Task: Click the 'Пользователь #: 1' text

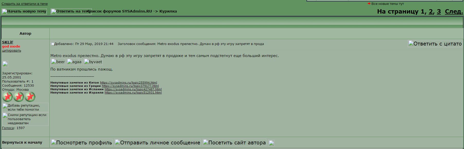Action: [x=18, y=81]
